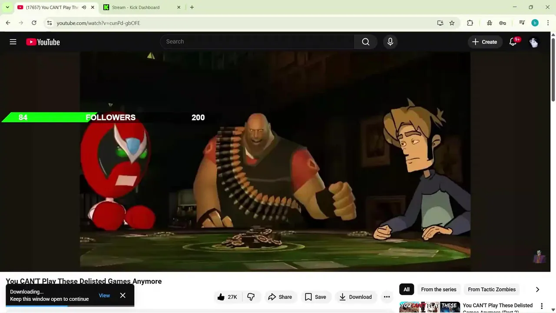Dislike the video with thumbs down
The height and width of the screenshot is (313, 556).
[x=251, y=297]
